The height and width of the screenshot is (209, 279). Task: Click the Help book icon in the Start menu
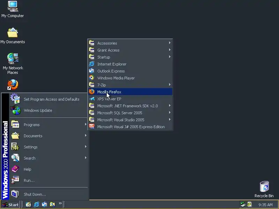(x=15, y=169)
